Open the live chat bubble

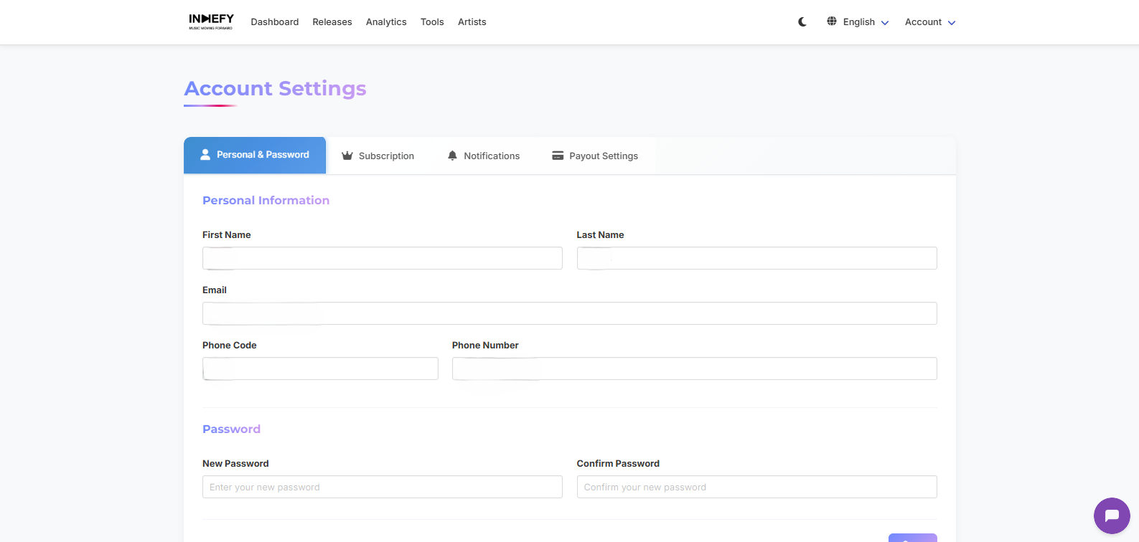tap(1112, 515)
